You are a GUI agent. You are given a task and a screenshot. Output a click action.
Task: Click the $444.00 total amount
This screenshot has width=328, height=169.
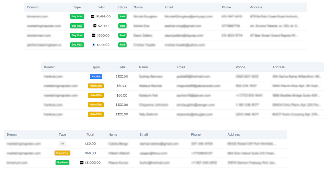103,45
